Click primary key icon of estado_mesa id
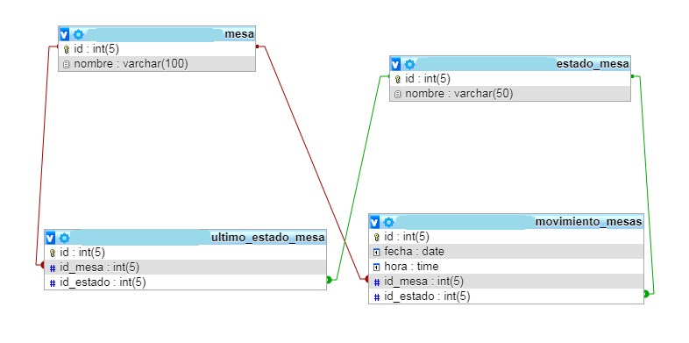The image size is (689, 343). coord(397,80)
